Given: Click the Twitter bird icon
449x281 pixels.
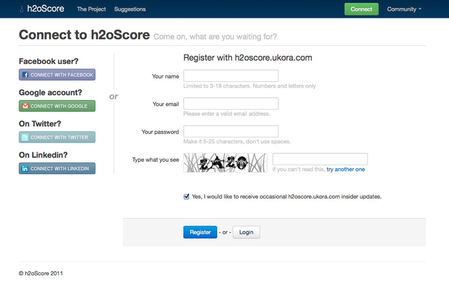Looking at the screenshot, I should (25, 137).
